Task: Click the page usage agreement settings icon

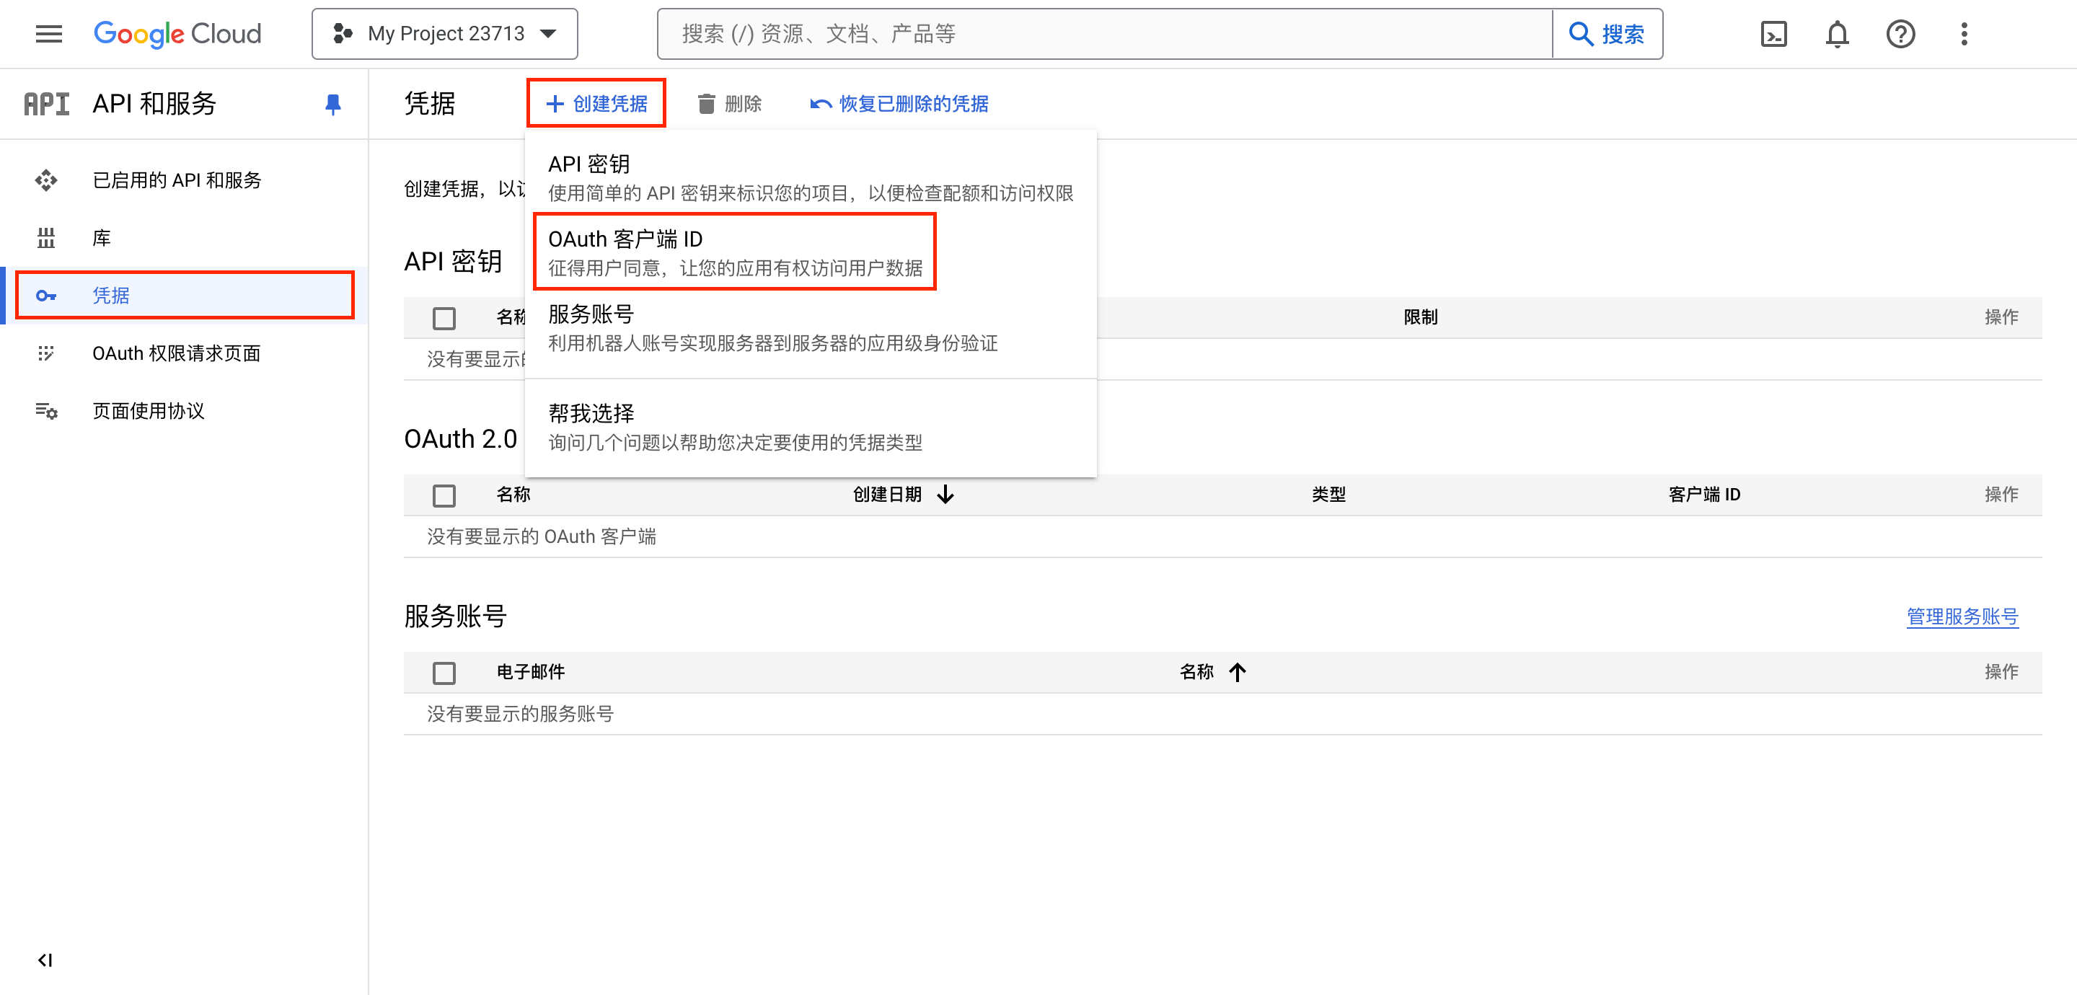Action: tap(46, 411)
